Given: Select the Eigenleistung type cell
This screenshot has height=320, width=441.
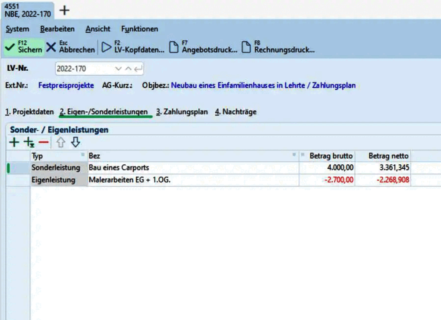Looking at the screenshot, I should tap(59, 180).
